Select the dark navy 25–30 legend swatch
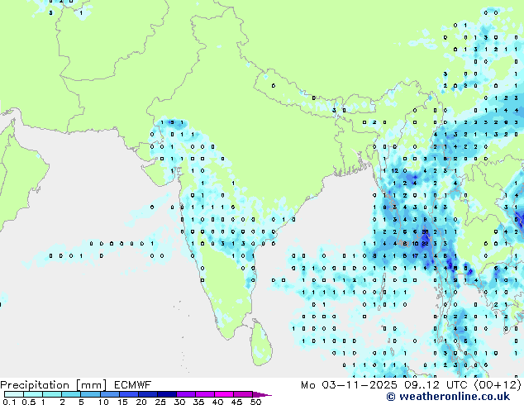Screen dimensions: 524x405 coord(167,394)
